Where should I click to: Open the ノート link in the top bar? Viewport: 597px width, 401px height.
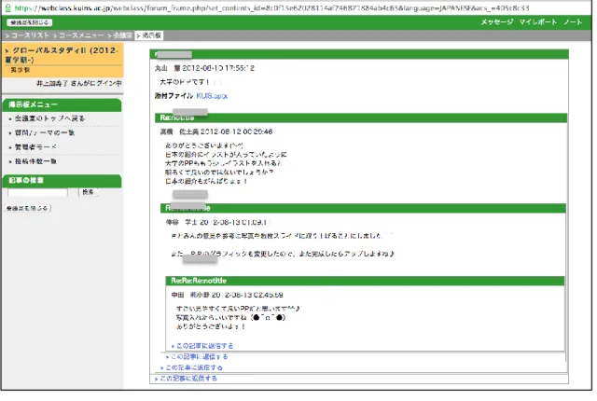point(573,22)
